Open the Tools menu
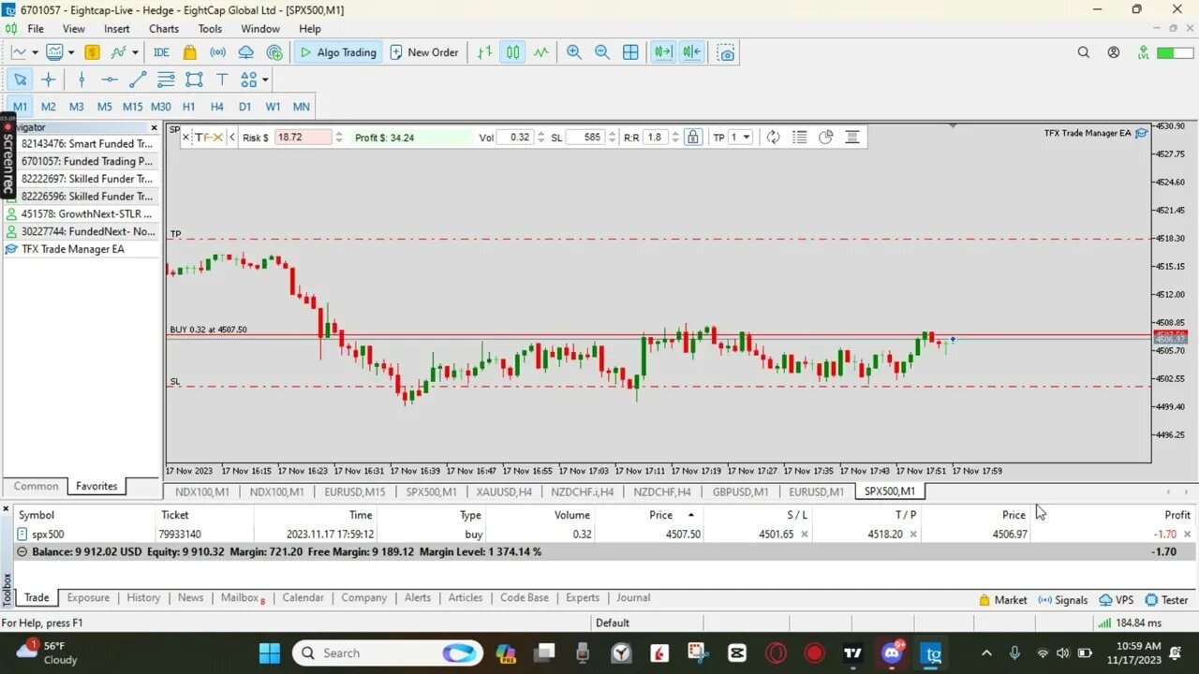The height and width of the screenshot is (674, 1199). pyautogui.click(x=210, y=28)
